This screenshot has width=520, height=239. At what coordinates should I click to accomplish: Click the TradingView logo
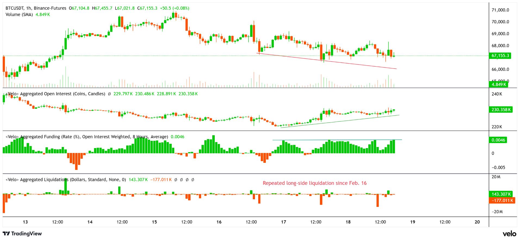click(22, 234)
